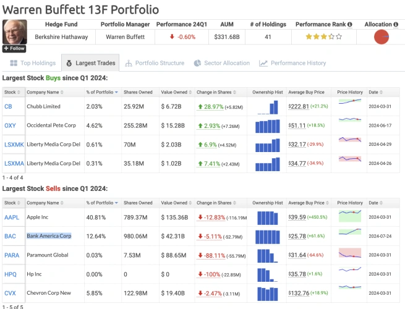The image size is (405, 309).
Task: Click Chevron ownership history bar chart
Action: click(268, 294)
